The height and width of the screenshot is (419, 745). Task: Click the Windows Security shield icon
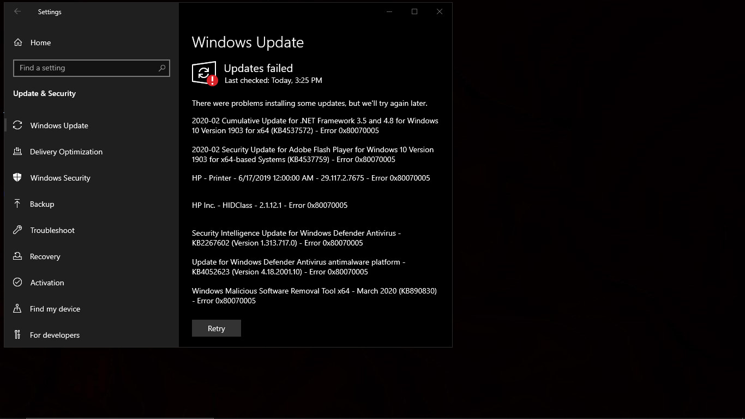pos(17,178)
